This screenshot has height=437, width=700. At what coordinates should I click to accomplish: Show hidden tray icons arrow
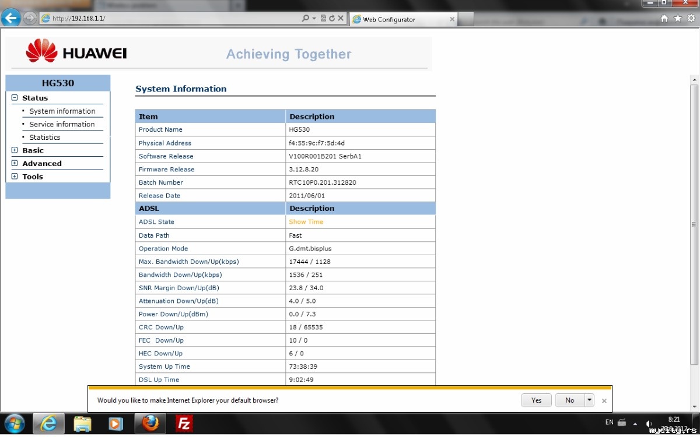pos(635,424)
